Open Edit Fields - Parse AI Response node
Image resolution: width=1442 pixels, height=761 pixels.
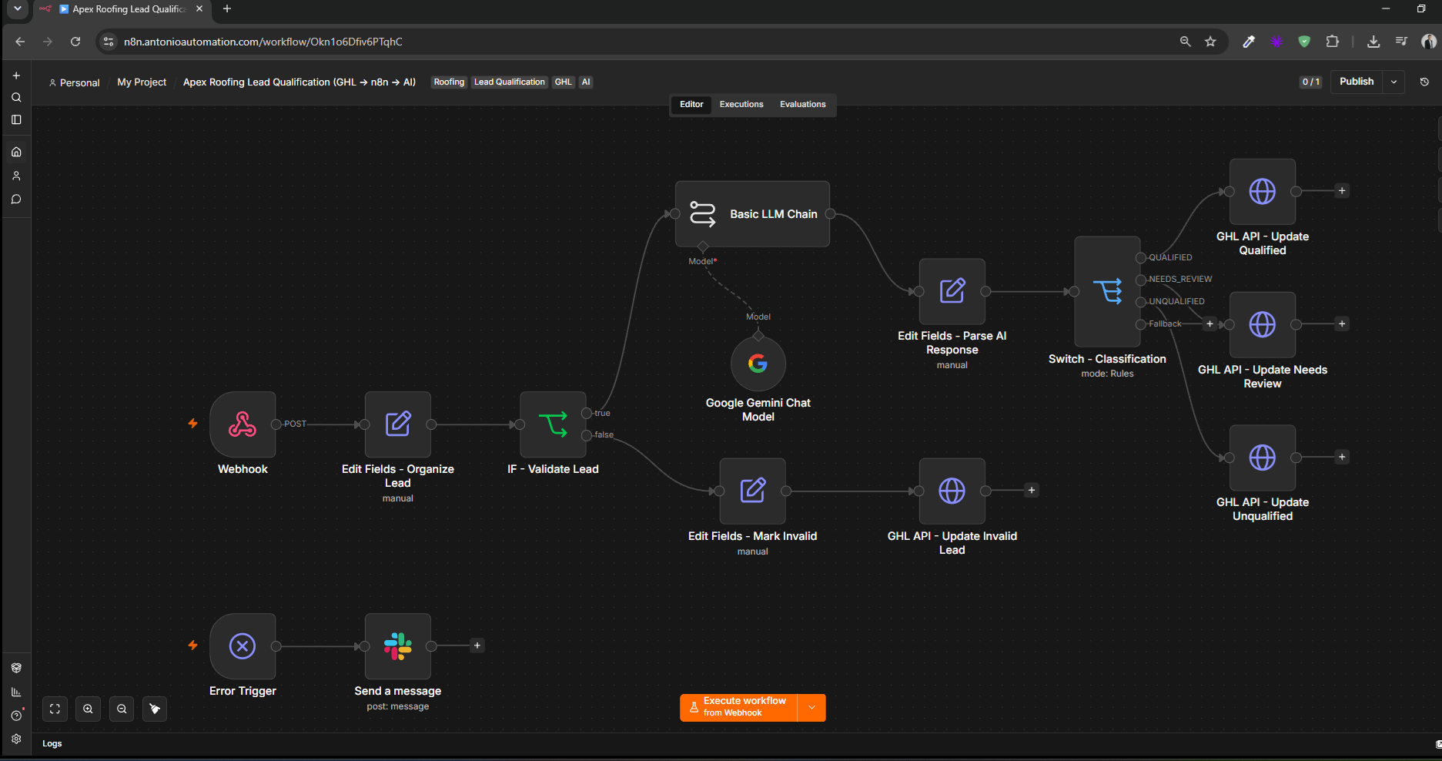952,291
